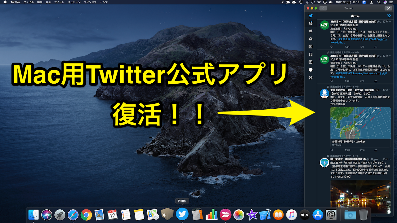The image size is (397, 223).
Task: Open the ヘルプ menu in the menu bar
Action: pos(104,2)
